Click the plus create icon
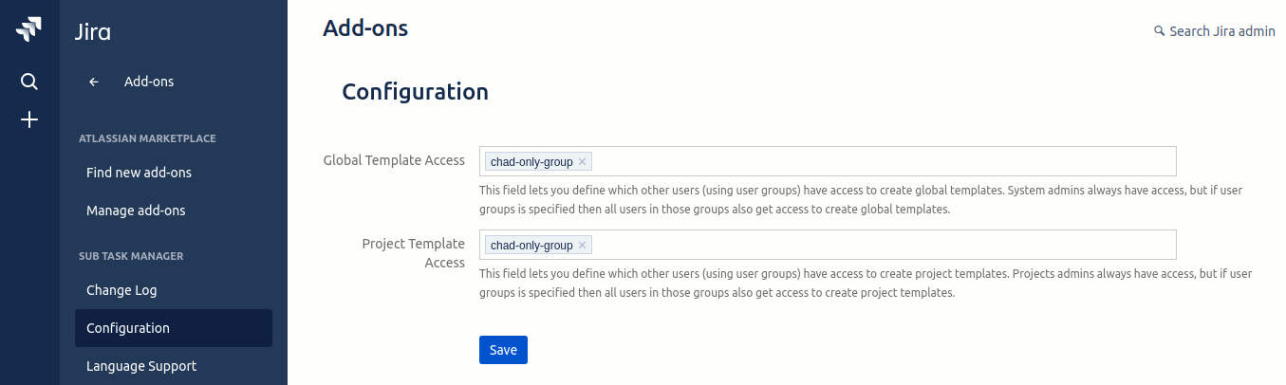 pos(29,119)
